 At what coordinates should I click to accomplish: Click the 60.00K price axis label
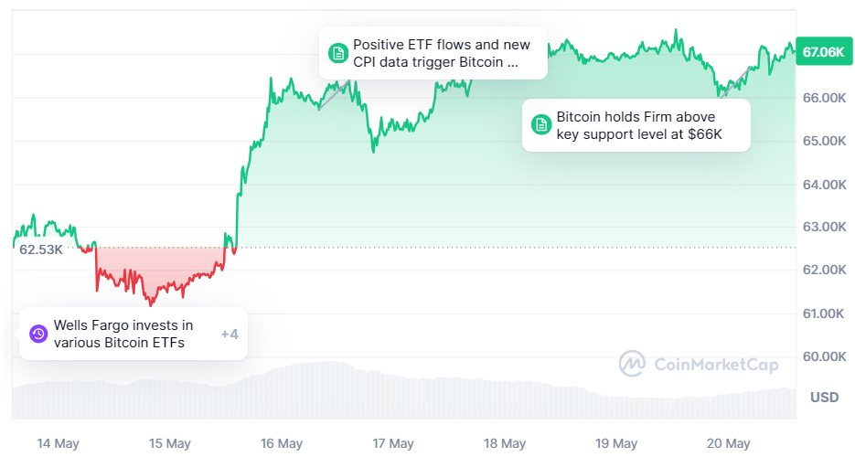click(823, 356)
